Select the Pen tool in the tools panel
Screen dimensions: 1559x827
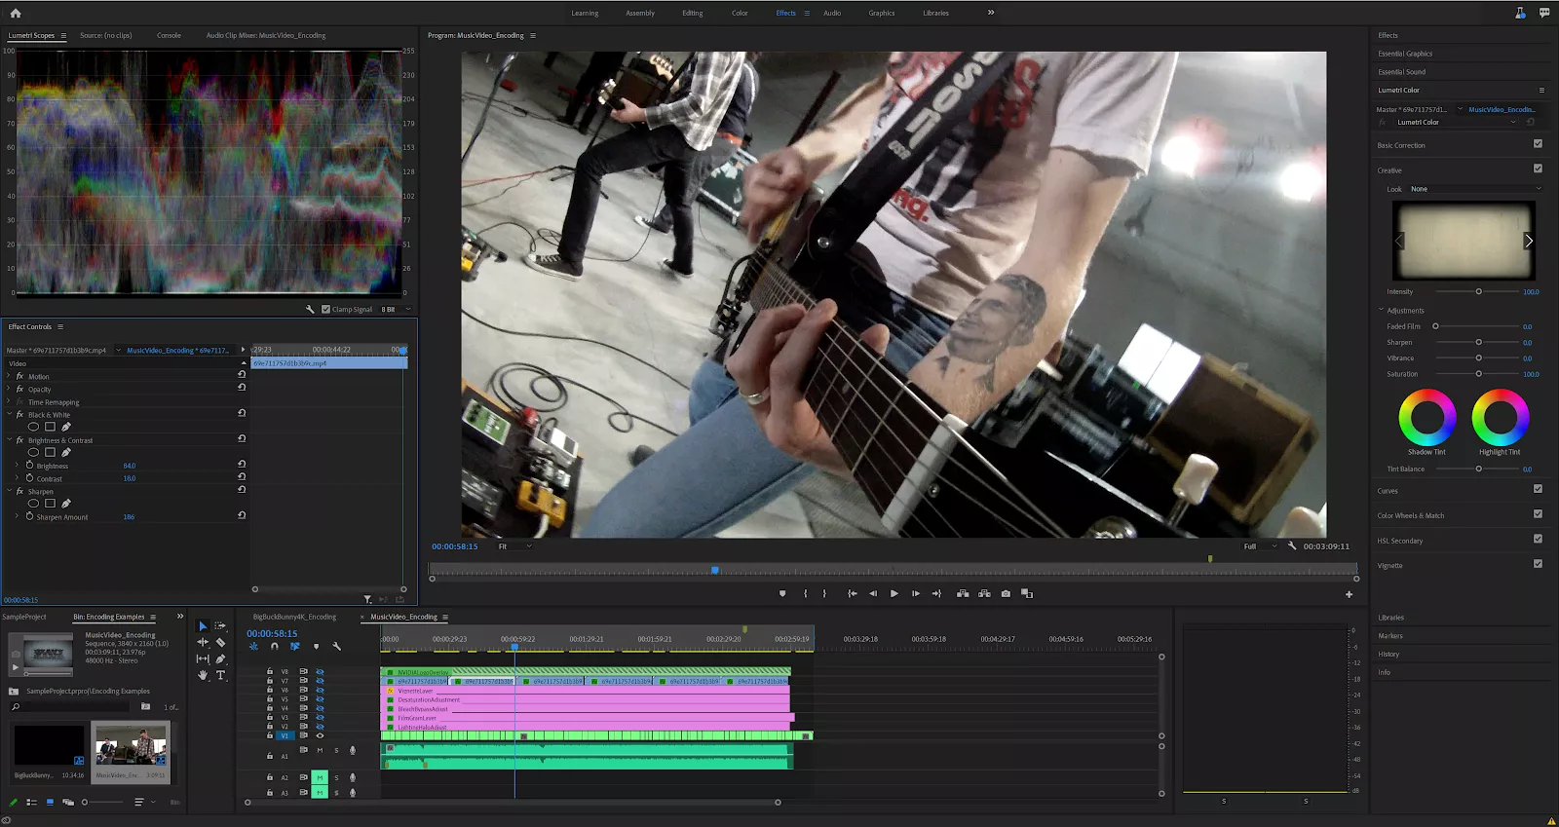click(221, 659)
